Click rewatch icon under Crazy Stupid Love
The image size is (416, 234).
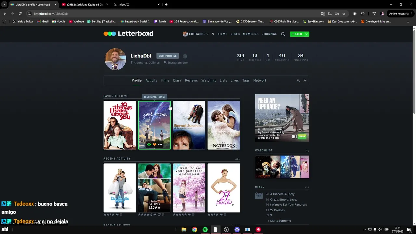(159, 214)
